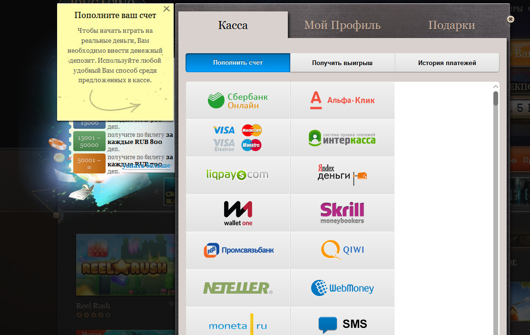This screenshot has height=335, width=530.
Task: Select Neteller payment method
Action: (238, 288)
